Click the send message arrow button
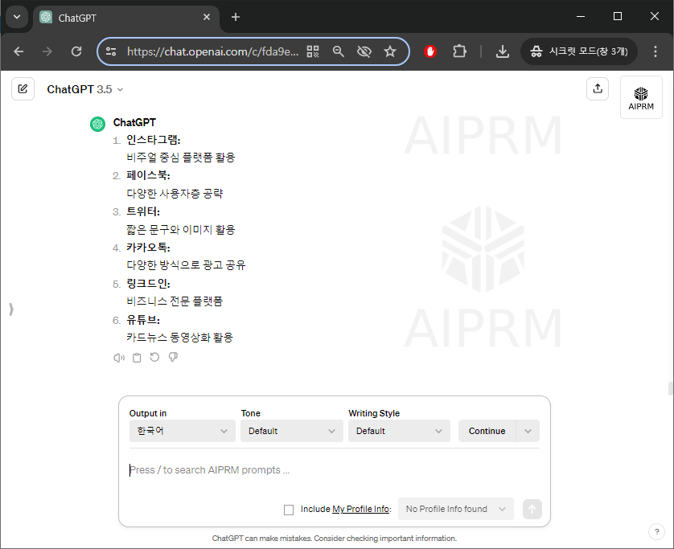 tap(532, 509)
